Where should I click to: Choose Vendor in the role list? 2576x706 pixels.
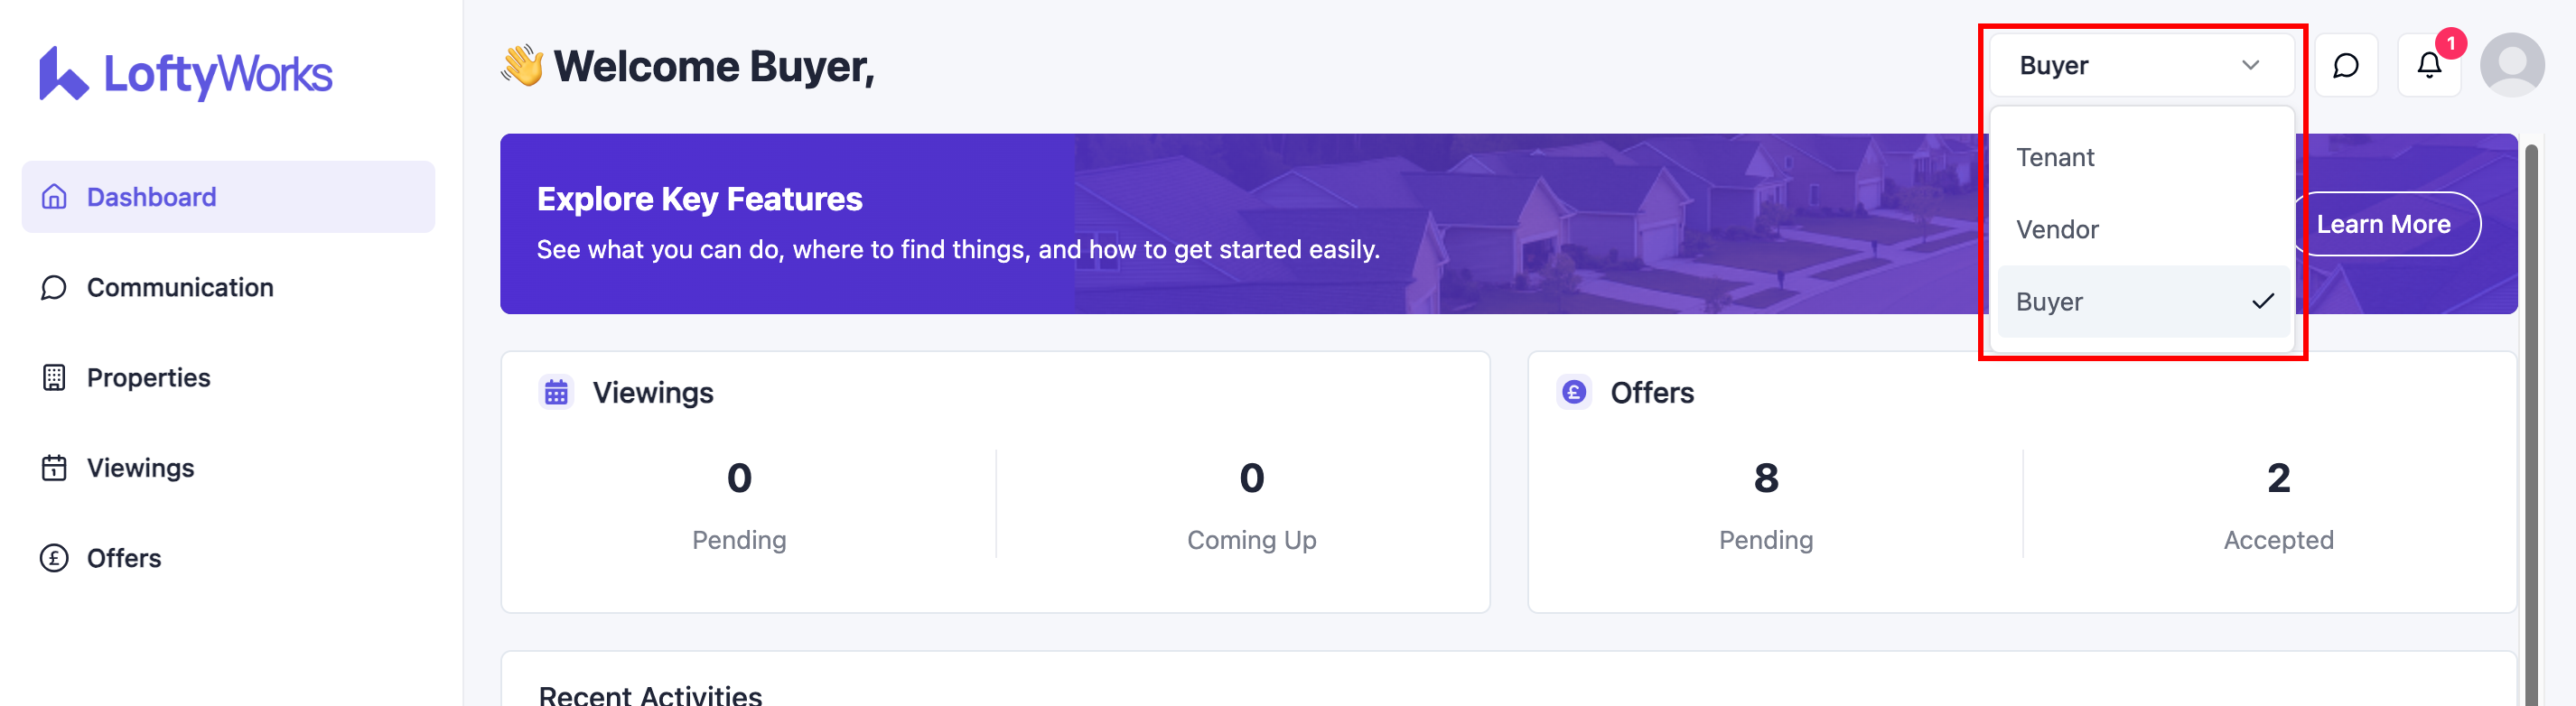click(2057, 230)
